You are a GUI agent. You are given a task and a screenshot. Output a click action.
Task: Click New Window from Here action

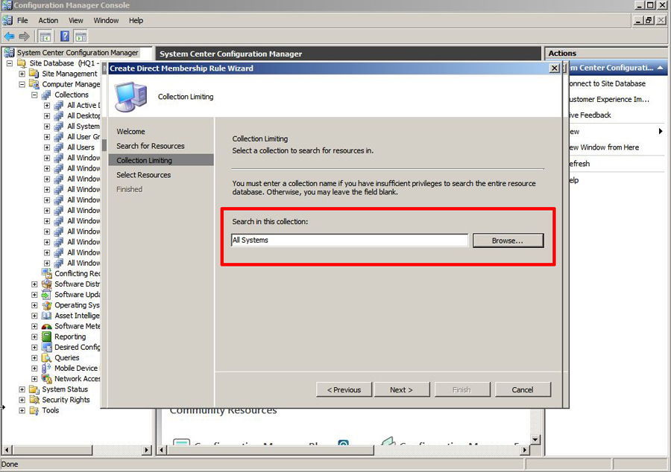click(x=603, y=147)
